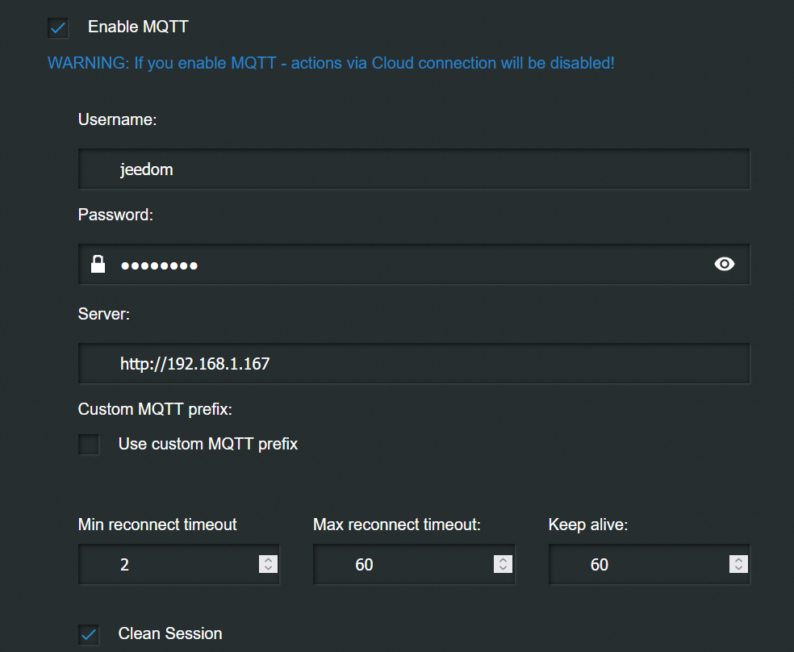Viewport: 794px width, 652px height.
Task: Select the Max reconnect timeout value field
Action: 403,565
